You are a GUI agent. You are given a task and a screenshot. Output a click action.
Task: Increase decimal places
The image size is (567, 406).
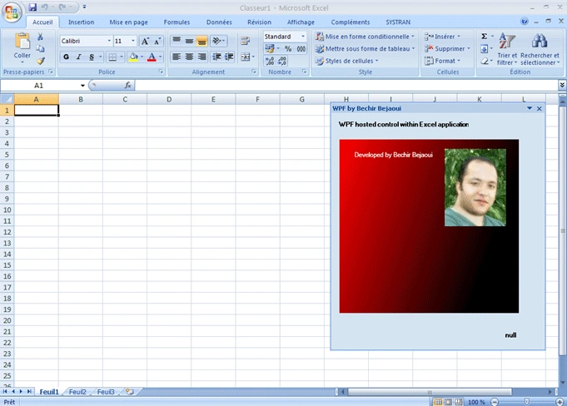pos(270,61)
